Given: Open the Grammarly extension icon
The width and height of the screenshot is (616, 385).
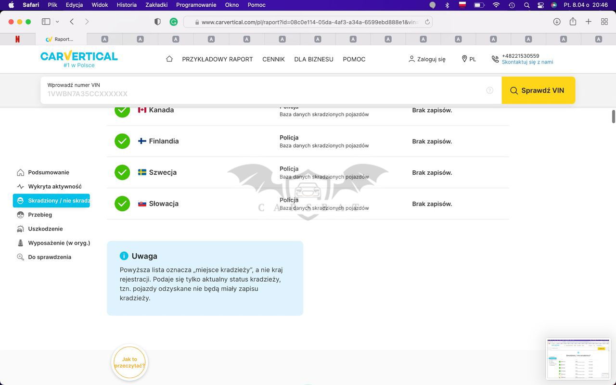Looking at the screenshot, I should pyautogui.click(x=174, y=22).
